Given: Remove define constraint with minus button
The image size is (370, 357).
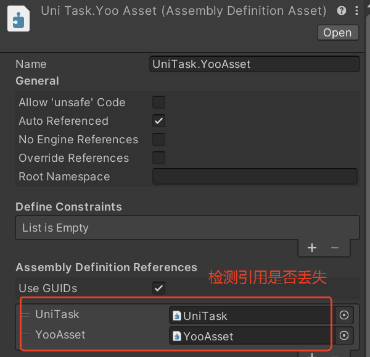Looking at the screenshot, I should (335, 248).
